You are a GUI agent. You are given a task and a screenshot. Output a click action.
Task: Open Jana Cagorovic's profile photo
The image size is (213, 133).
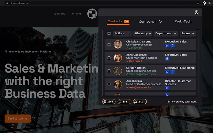pyautogui.click(x=118, y=58)
